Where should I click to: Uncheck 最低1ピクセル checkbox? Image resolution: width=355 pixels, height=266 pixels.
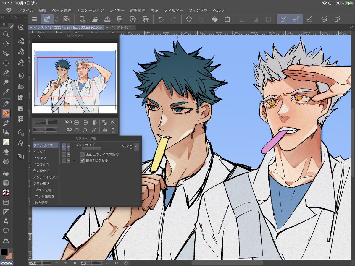[x=83, y=160]
